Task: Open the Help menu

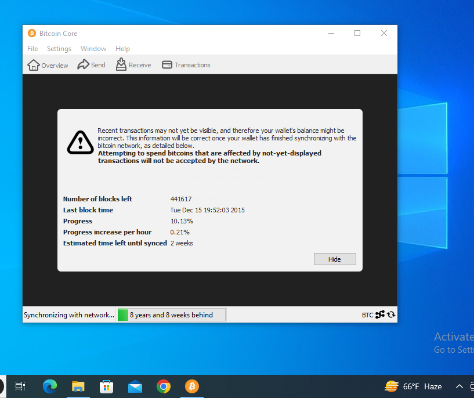Action: pos(122,49)
